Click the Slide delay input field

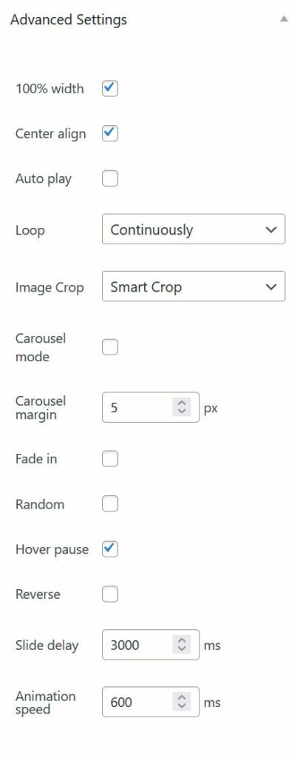(151, 645)
